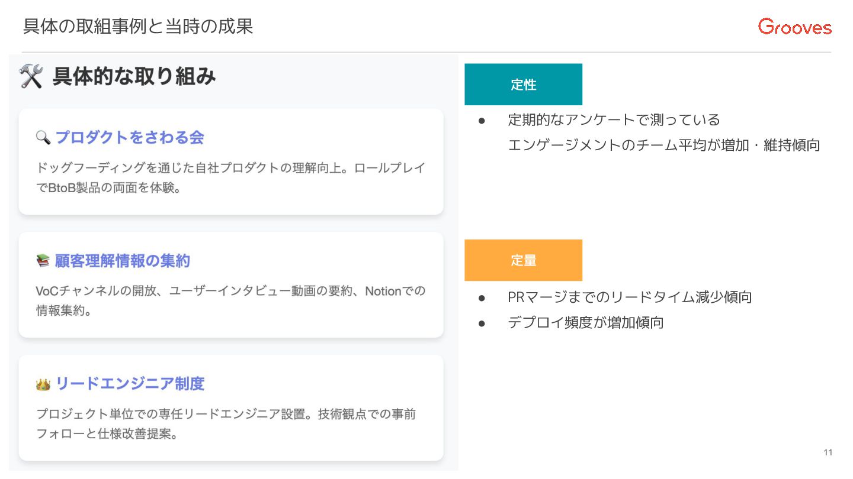Select the slide title 具体の取組事例と当時の成果

point(138,27)
